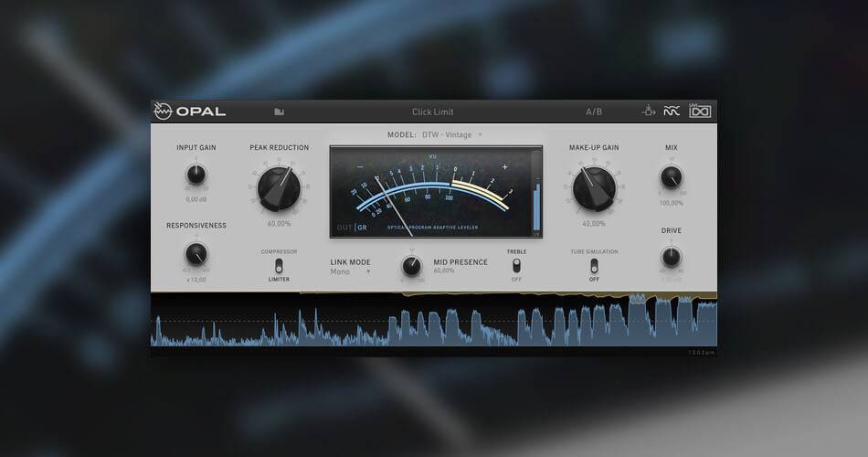The height and width of the screenshot is (457, 868).
Task: Click the Mix knob
Action: point(671,178)
